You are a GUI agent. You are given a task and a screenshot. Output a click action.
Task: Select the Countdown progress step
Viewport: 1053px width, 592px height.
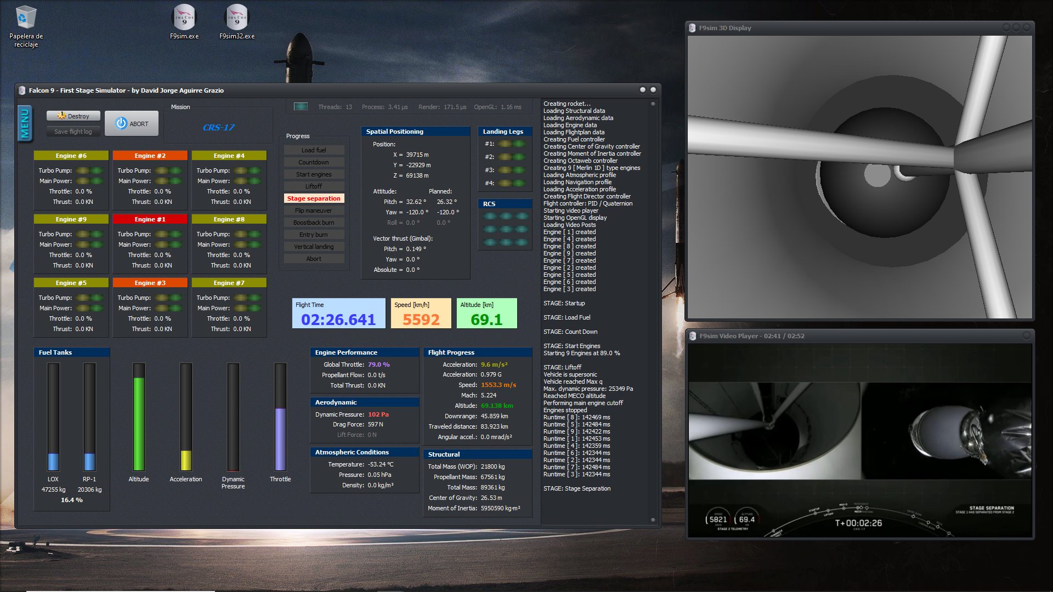pos(314,162)
